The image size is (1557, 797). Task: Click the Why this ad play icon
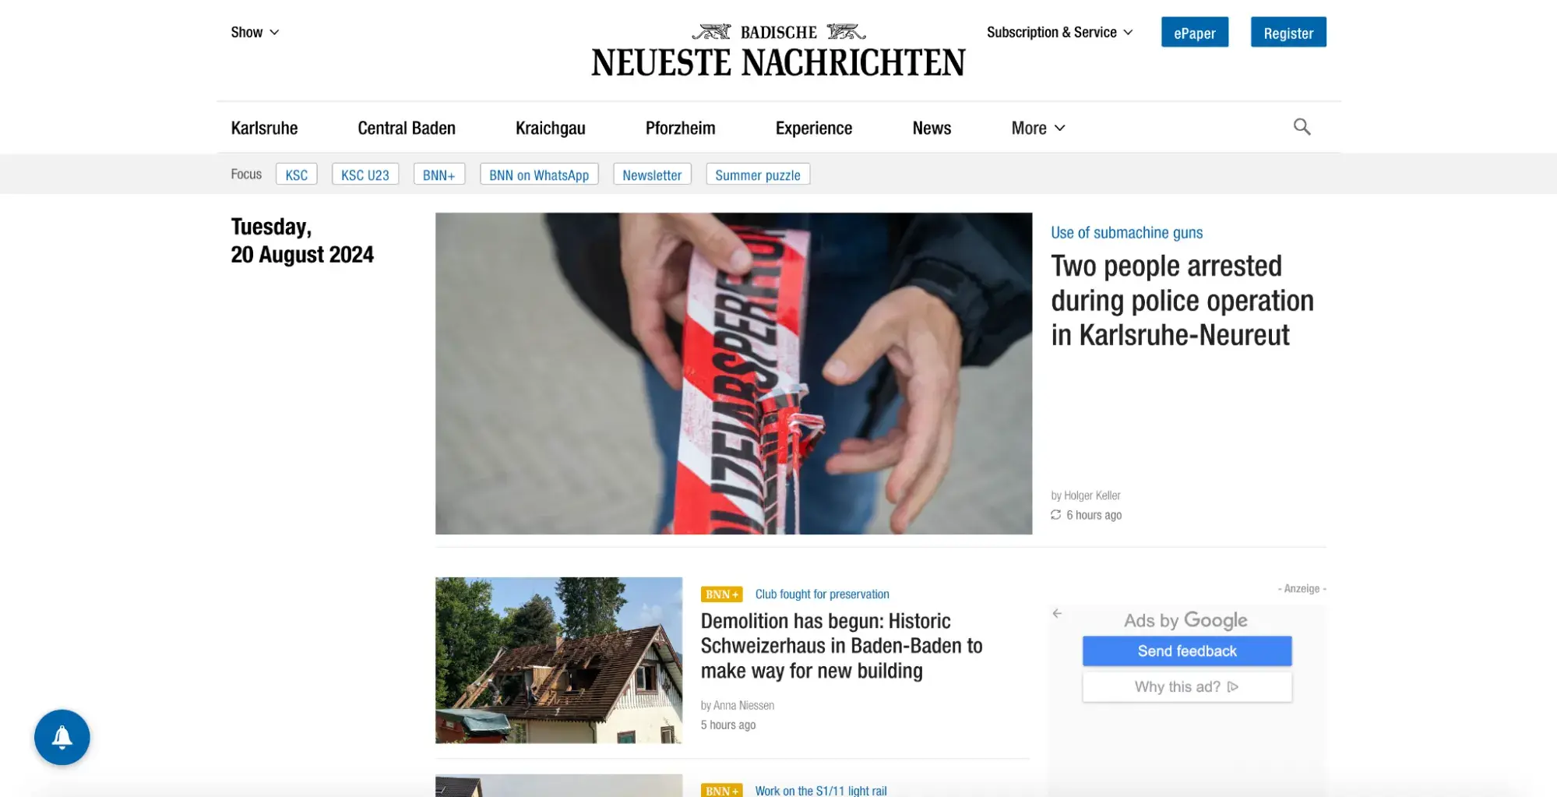pos(1233,686)
